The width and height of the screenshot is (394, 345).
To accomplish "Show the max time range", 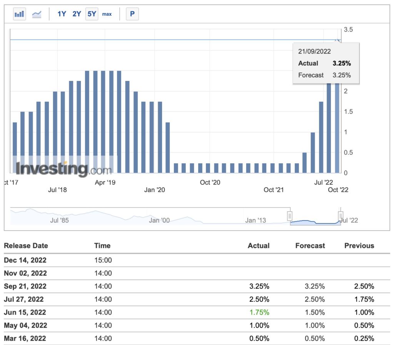I will [107, 14].
